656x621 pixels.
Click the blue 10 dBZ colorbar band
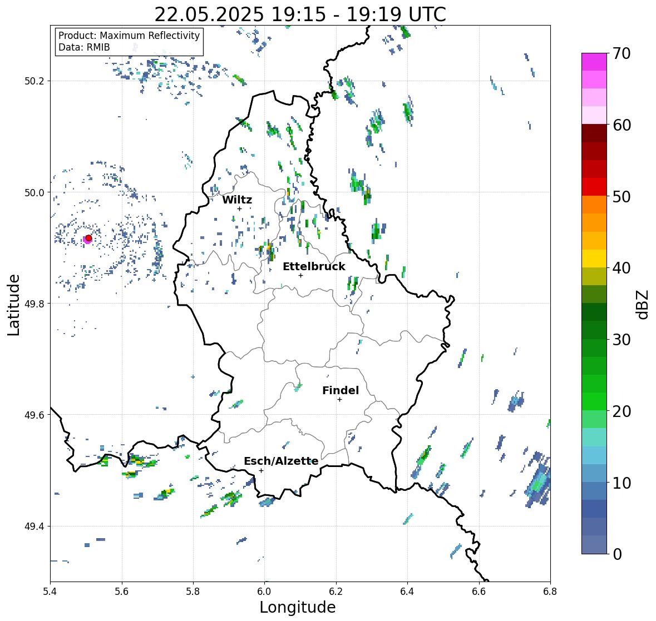pyautogui.click(x=594, y=473)
